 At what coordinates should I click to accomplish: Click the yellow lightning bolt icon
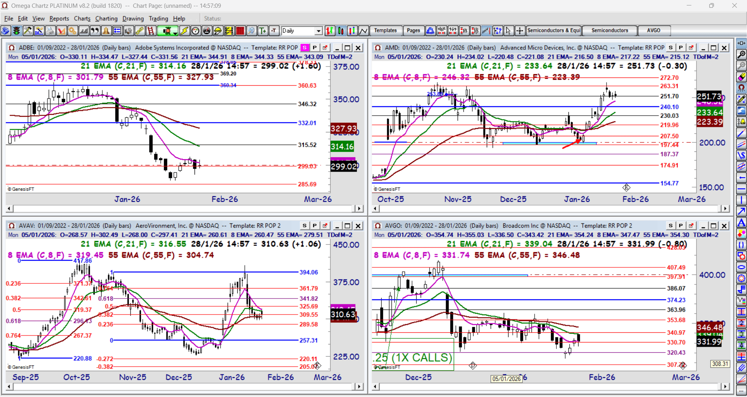pos(184,31)
